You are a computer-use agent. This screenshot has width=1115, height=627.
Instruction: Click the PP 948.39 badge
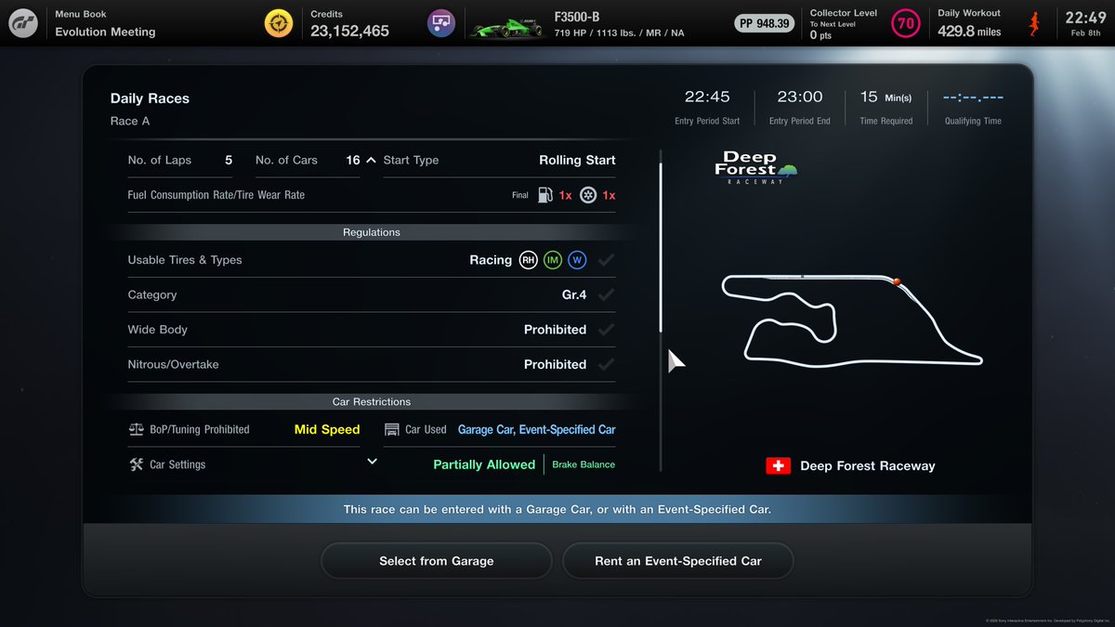765,23
